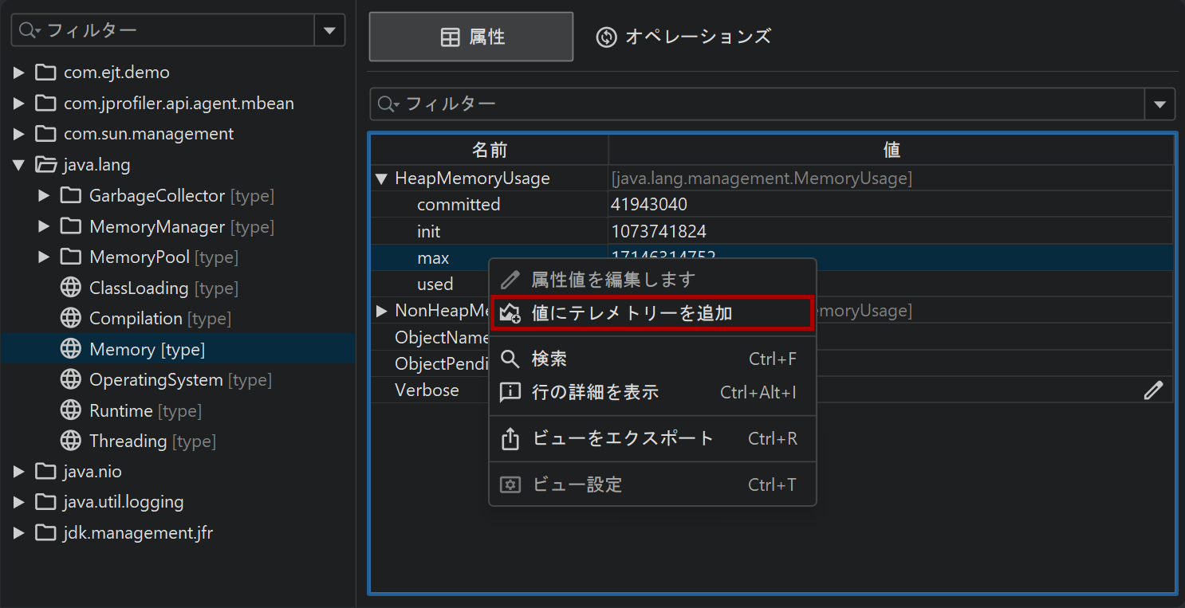Screen dimensions: 1185x608
Task: Collapse the HeapMemoryUsage attribute row
Action: pos(382,179)
